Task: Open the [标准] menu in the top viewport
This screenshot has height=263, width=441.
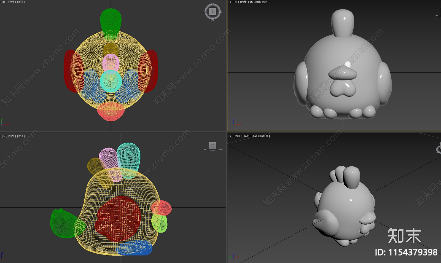Action: click(x=12, y=2)
